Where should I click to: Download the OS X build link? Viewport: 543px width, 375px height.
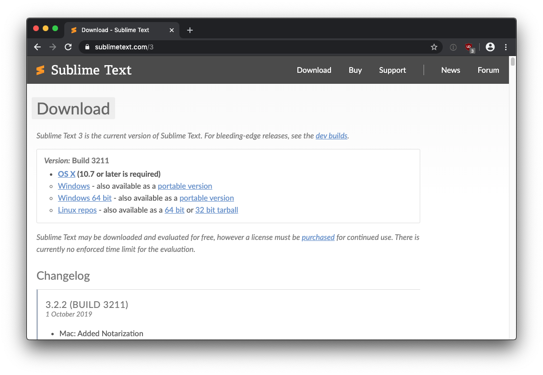(x=67, y=174)
